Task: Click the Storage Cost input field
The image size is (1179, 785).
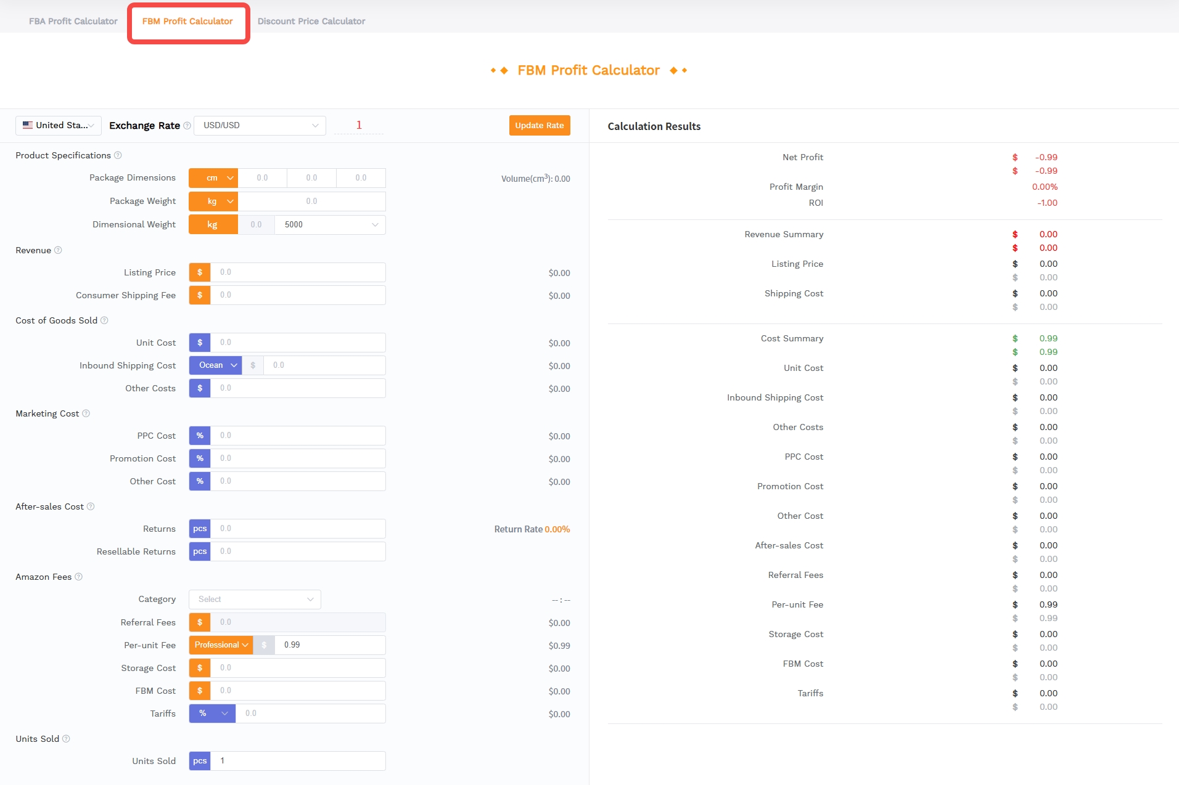Action: 298,668
